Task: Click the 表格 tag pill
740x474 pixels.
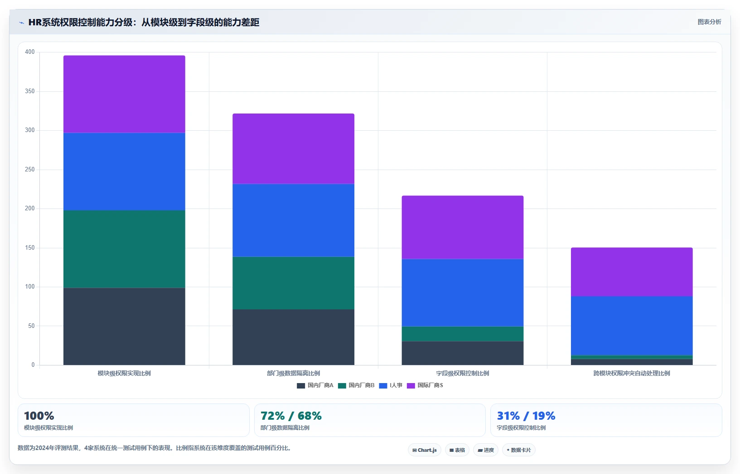Action: (x=457, y=450)
